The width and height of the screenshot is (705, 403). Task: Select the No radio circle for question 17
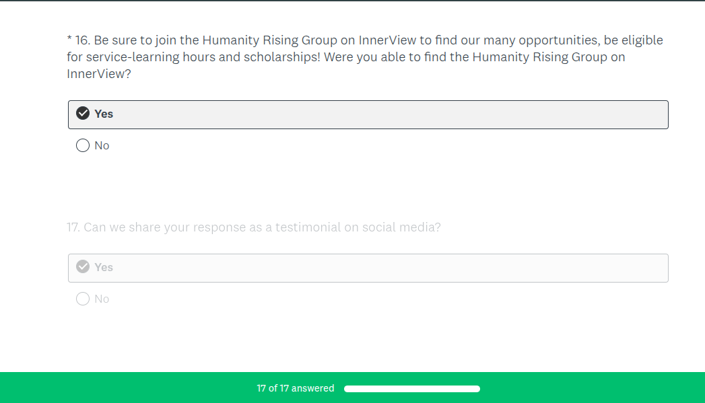click(83, 299)
